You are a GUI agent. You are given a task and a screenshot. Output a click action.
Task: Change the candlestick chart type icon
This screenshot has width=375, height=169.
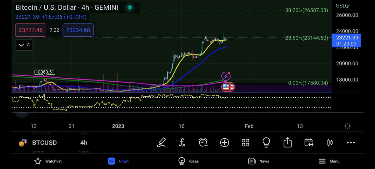(330, 143)
